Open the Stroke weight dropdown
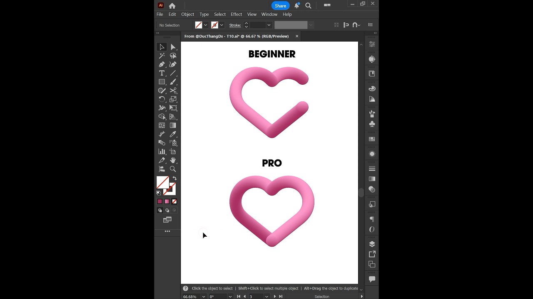Screen dimensions: 533x299 click(x=269, y=25)
